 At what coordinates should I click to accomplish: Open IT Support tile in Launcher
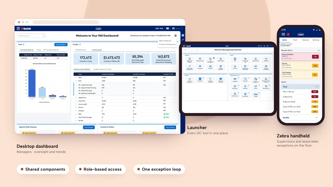click(245, 80)
